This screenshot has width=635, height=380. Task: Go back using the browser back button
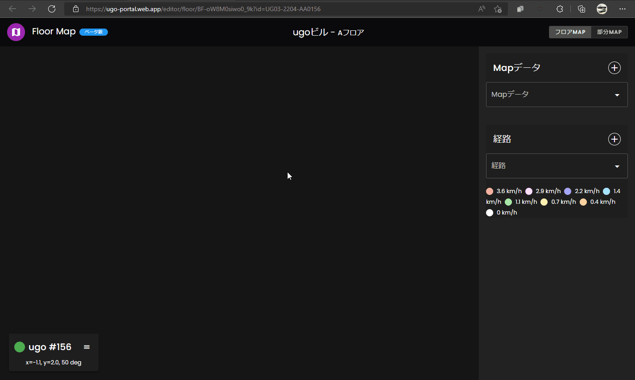point(12,8)
